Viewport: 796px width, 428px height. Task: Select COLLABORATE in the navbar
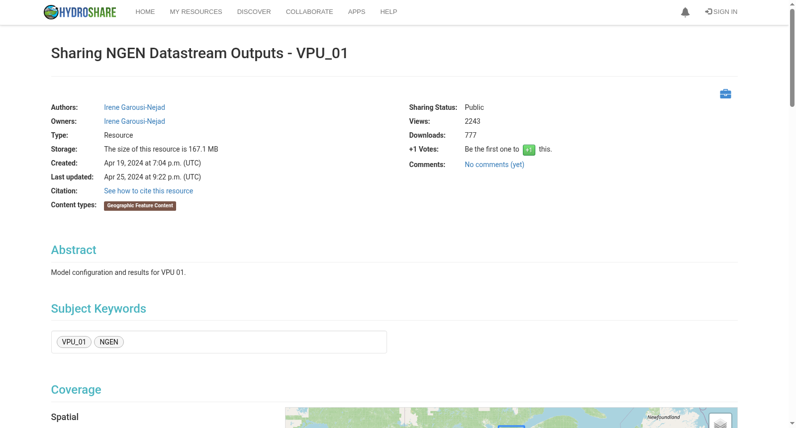[x=309, y=12]
